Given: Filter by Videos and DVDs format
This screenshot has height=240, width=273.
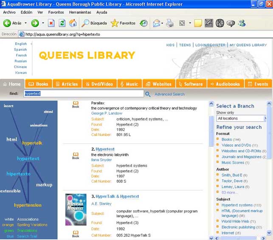Looking at the screenshot, I should 239,145.
